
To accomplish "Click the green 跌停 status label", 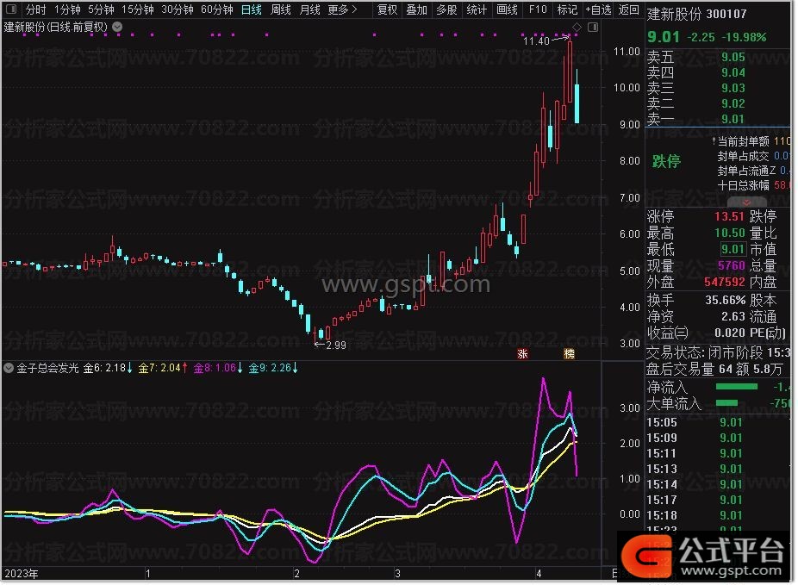I will 666,161.
